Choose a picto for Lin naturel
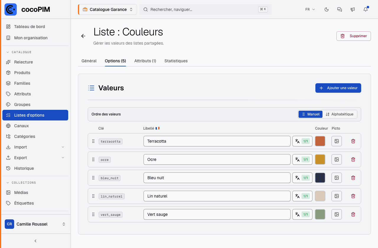The height and width of the screenshot is (248, 378). pos(337,196)
